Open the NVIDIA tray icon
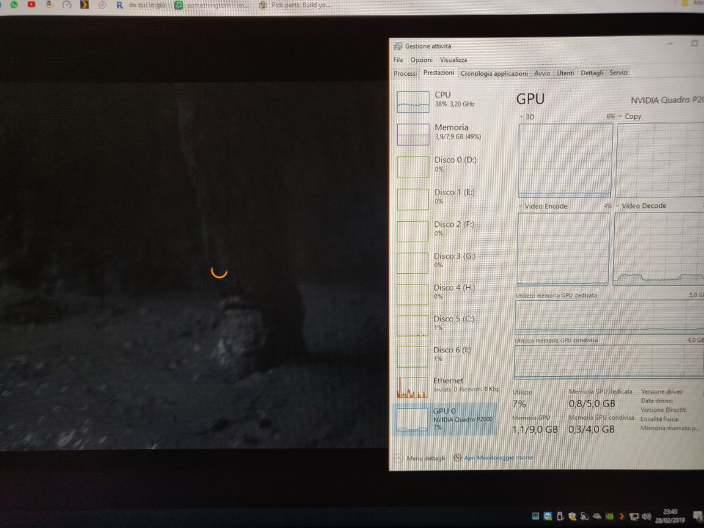Viewport: 704px width, 528px height. pos(609,516)
